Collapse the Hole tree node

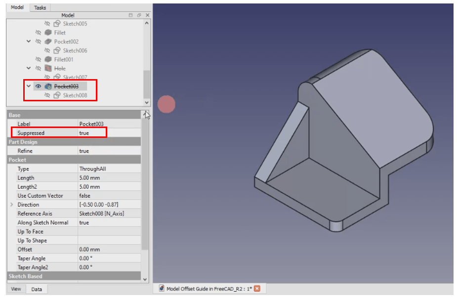click(x=29, y=68)
